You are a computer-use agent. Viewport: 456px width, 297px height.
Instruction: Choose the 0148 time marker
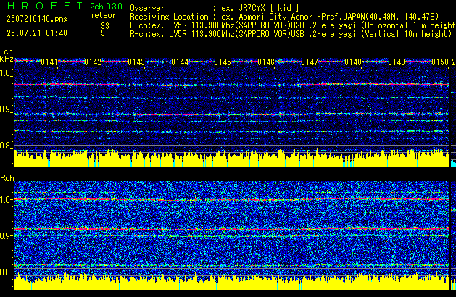[x=353, y=62]
